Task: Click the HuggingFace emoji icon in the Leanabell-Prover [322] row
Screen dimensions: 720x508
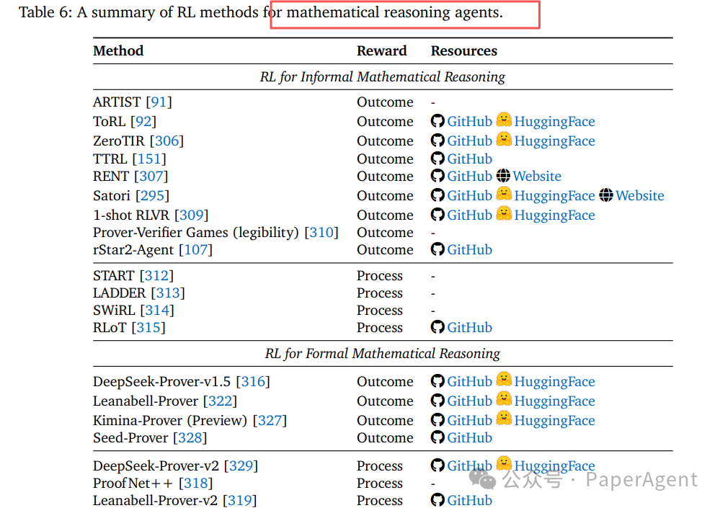Action: point(504,398)
